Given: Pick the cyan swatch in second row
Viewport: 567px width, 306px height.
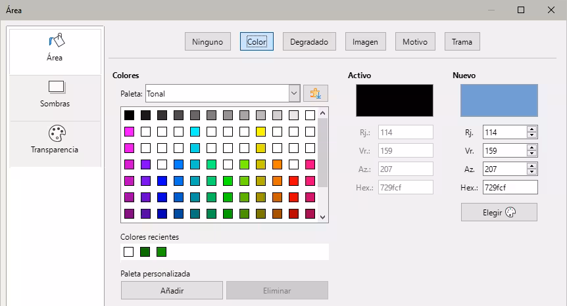Looking at the screenshot, I should pyautogui.click(x=195, y=132).
